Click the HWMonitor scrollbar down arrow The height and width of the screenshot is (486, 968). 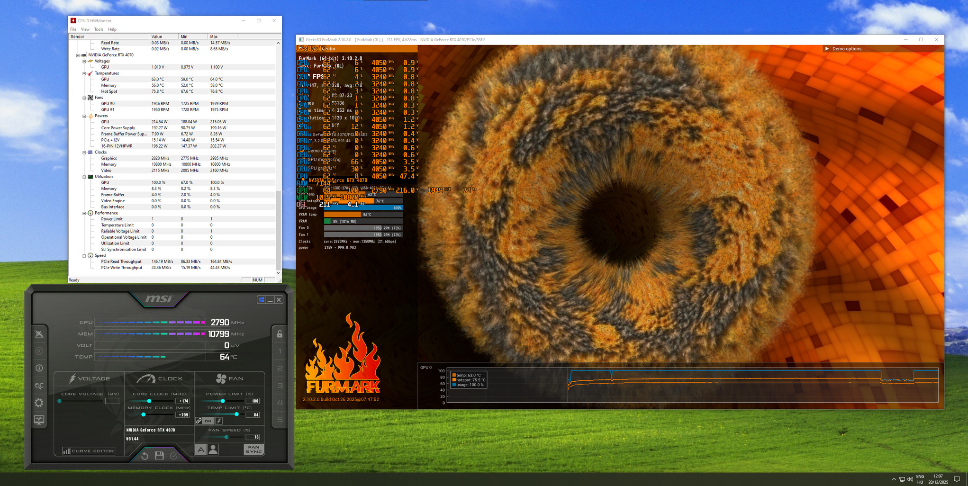278,273
